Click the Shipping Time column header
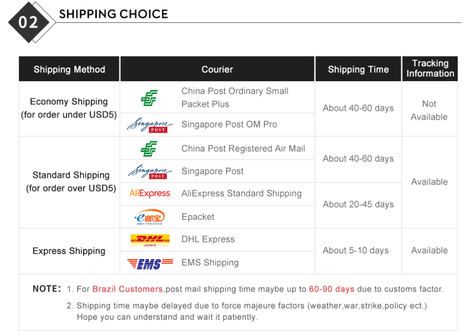 [x=358, y=69]
